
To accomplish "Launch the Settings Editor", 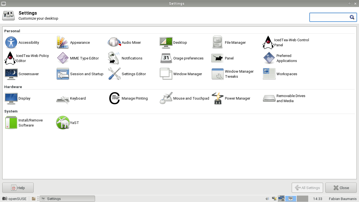I will 114,74.
